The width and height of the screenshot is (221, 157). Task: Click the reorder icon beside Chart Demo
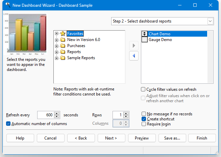145,34
